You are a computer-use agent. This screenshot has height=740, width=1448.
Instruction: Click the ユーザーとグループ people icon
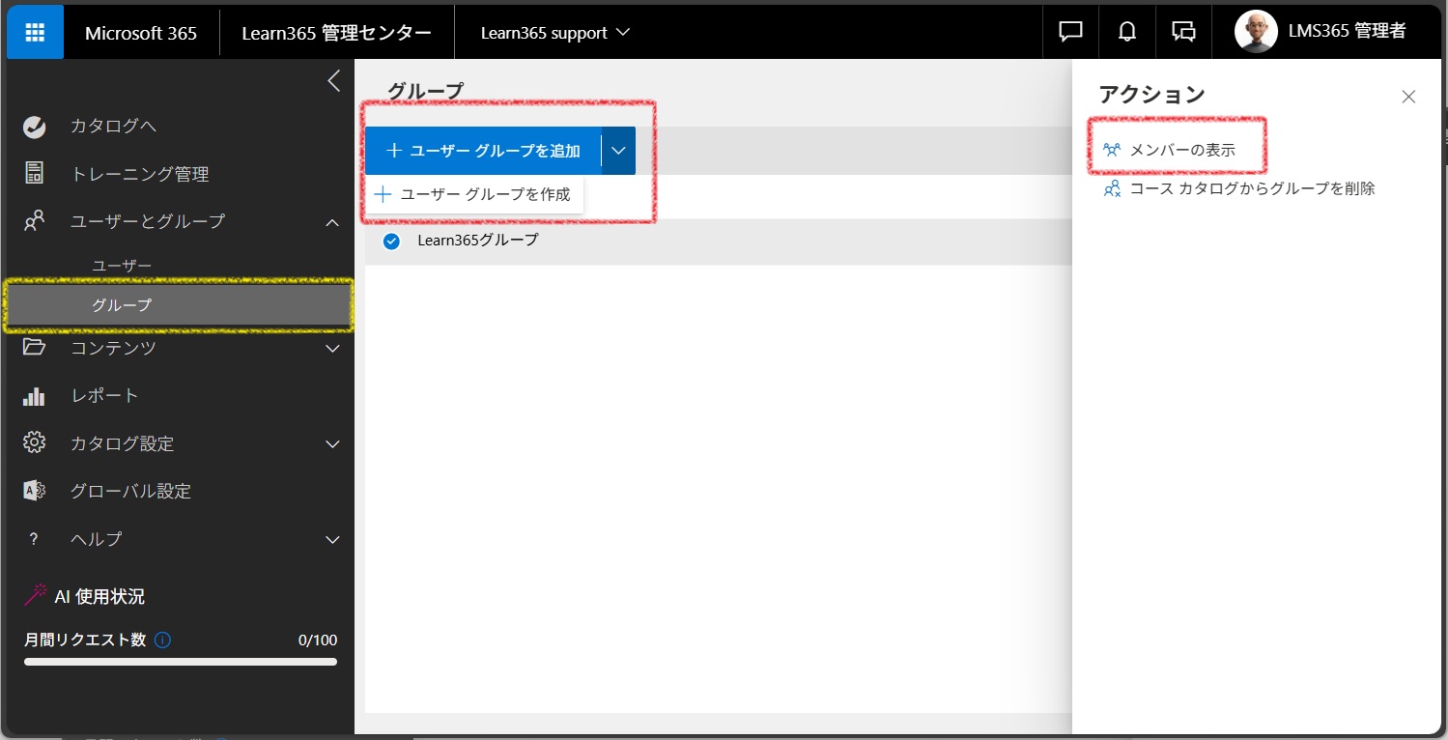click(x=35, y=221)
